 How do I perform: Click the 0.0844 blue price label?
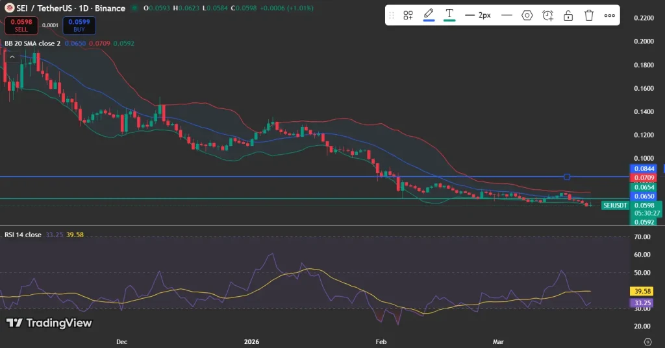(644, 168)
